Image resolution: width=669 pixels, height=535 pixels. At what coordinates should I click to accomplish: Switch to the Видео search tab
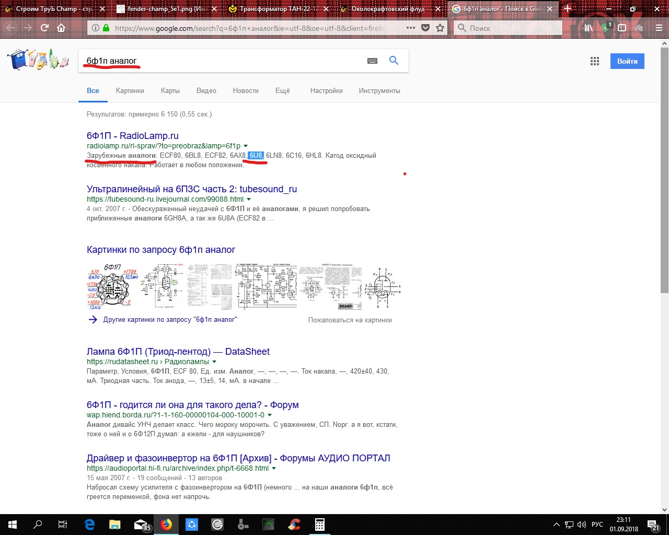click(206, 90)
